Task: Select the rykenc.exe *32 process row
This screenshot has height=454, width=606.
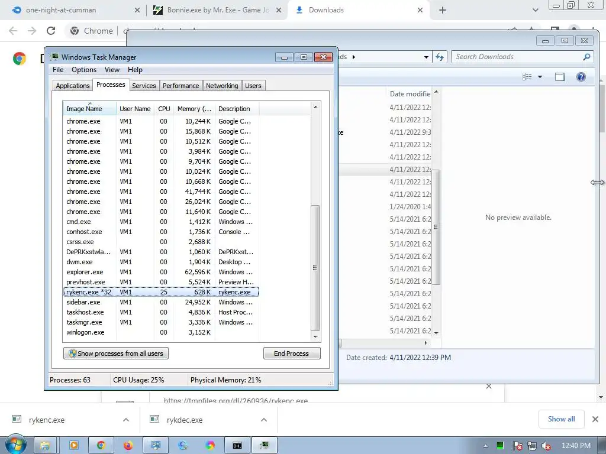Action: pyautogui.click(x=161, y=292)
